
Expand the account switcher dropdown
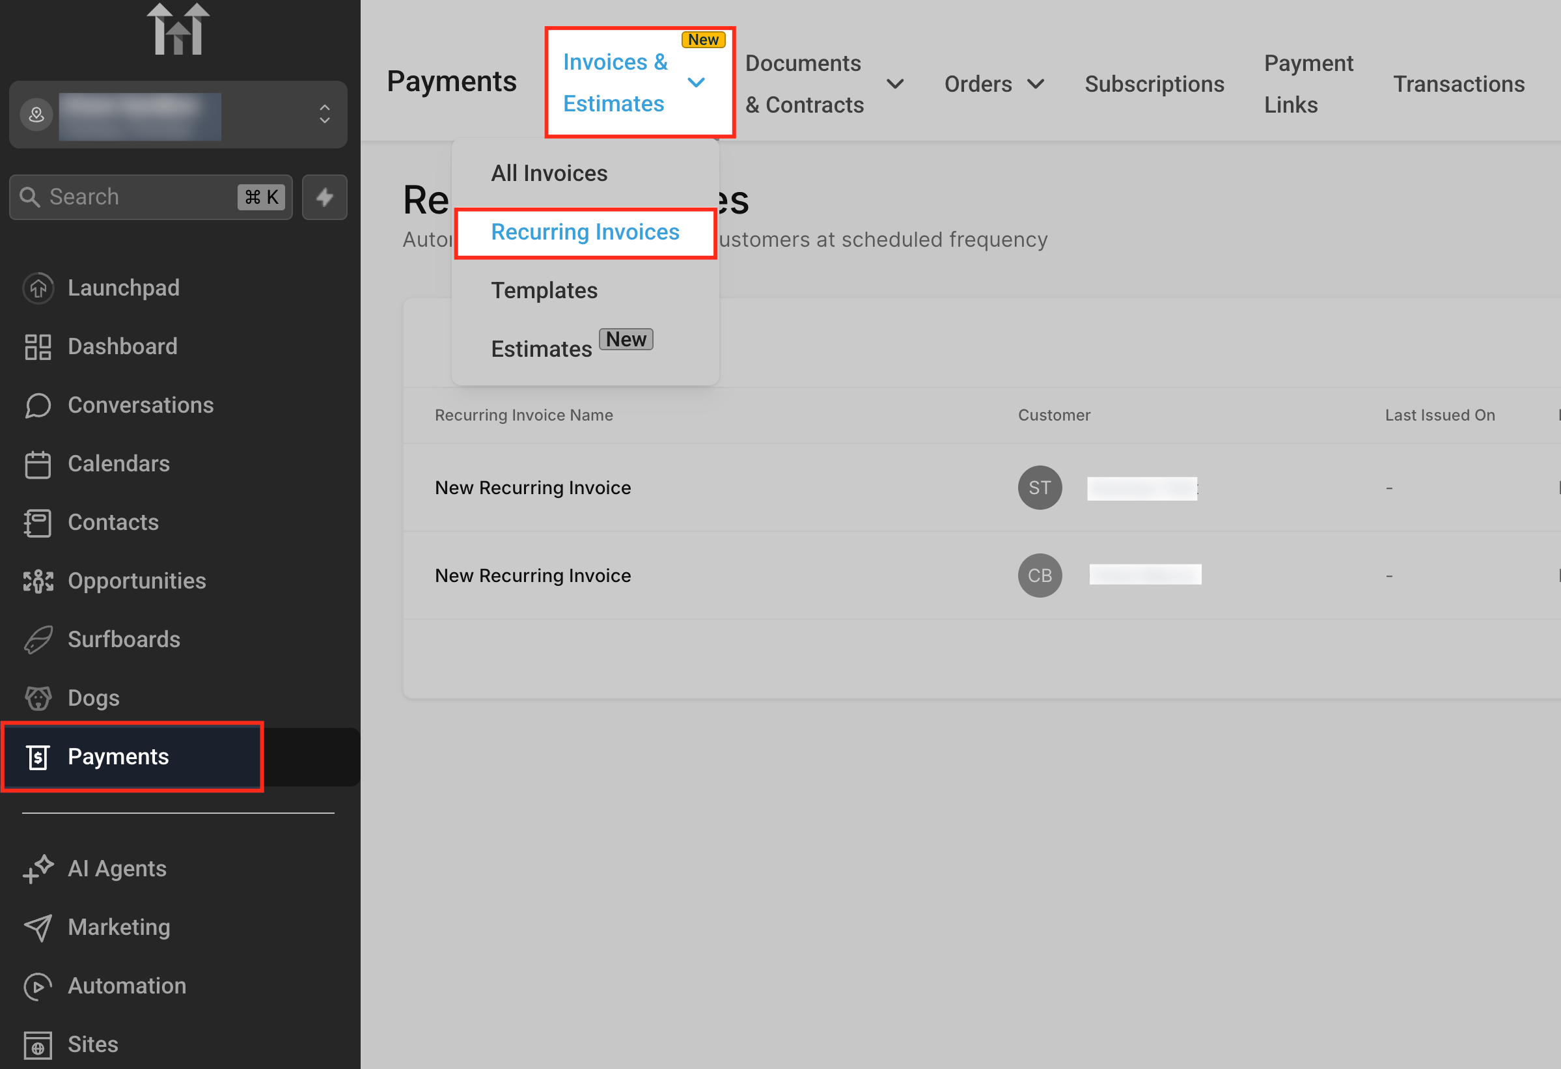click(x=324, y=114)
